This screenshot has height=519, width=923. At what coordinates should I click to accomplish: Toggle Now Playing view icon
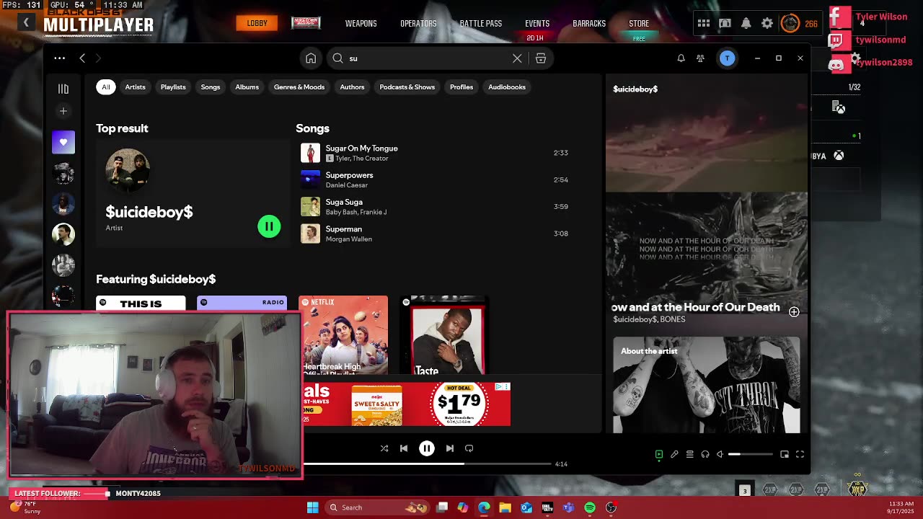tap(659, 454)
